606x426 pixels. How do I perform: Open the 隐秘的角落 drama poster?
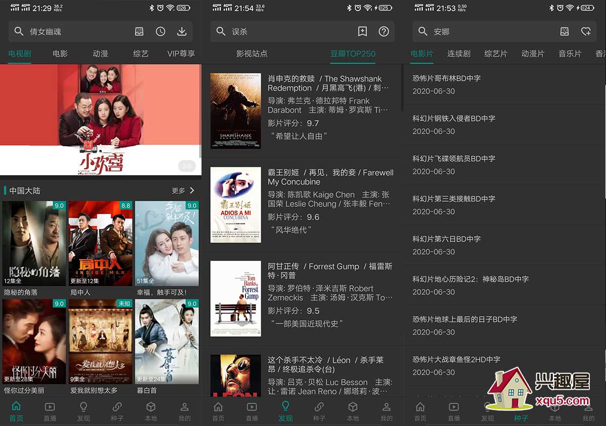coord(34,244)
